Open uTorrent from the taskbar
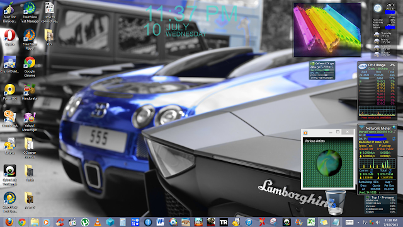403x227 pixels. tap(85, 222)
